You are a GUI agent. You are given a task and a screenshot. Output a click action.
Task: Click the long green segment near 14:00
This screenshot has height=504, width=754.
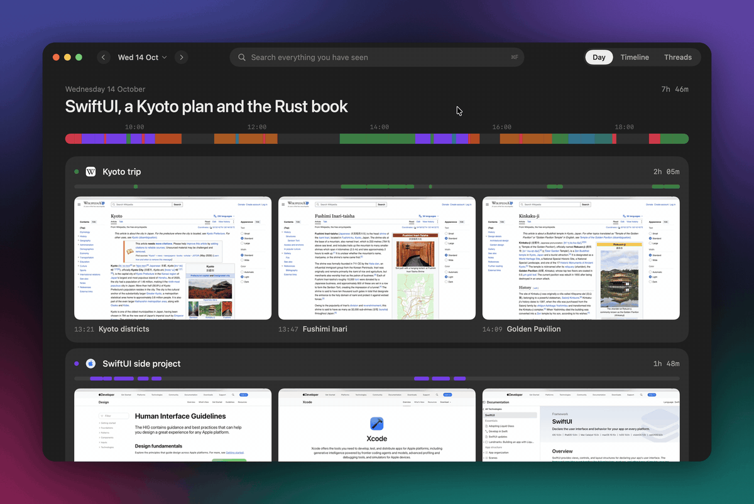377,139
